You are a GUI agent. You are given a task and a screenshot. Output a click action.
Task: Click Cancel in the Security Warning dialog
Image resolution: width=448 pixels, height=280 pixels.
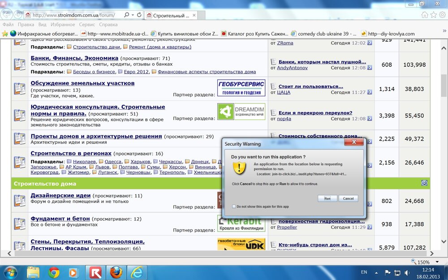point(348,198)
